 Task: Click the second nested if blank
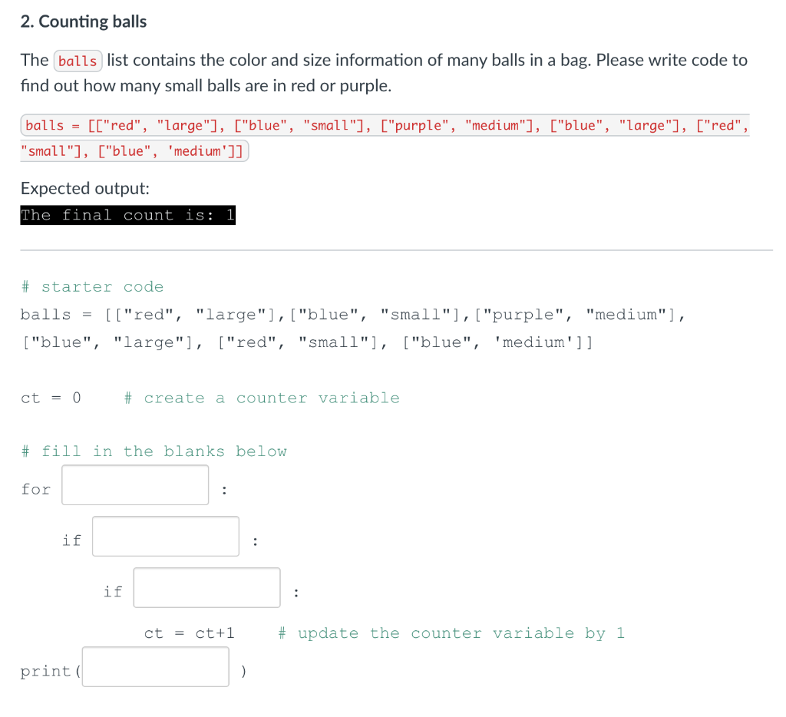point(206,587)
